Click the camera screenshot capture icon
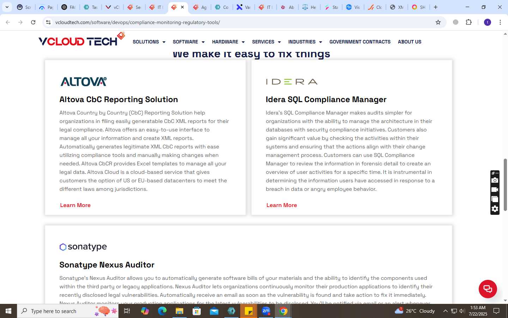508x318 pixels. point(495,180)
